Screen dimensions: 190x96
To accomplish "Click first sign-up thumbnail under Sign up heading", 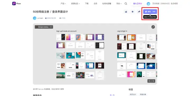I will tap(61, 37).
